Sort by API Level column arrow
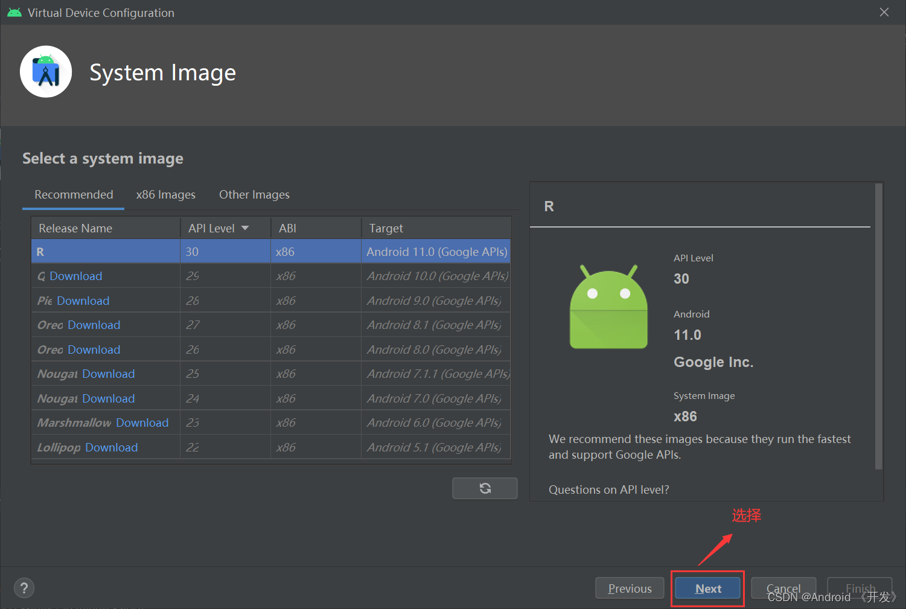This screenshot has height=609, width=906. [x=245, y=228]
